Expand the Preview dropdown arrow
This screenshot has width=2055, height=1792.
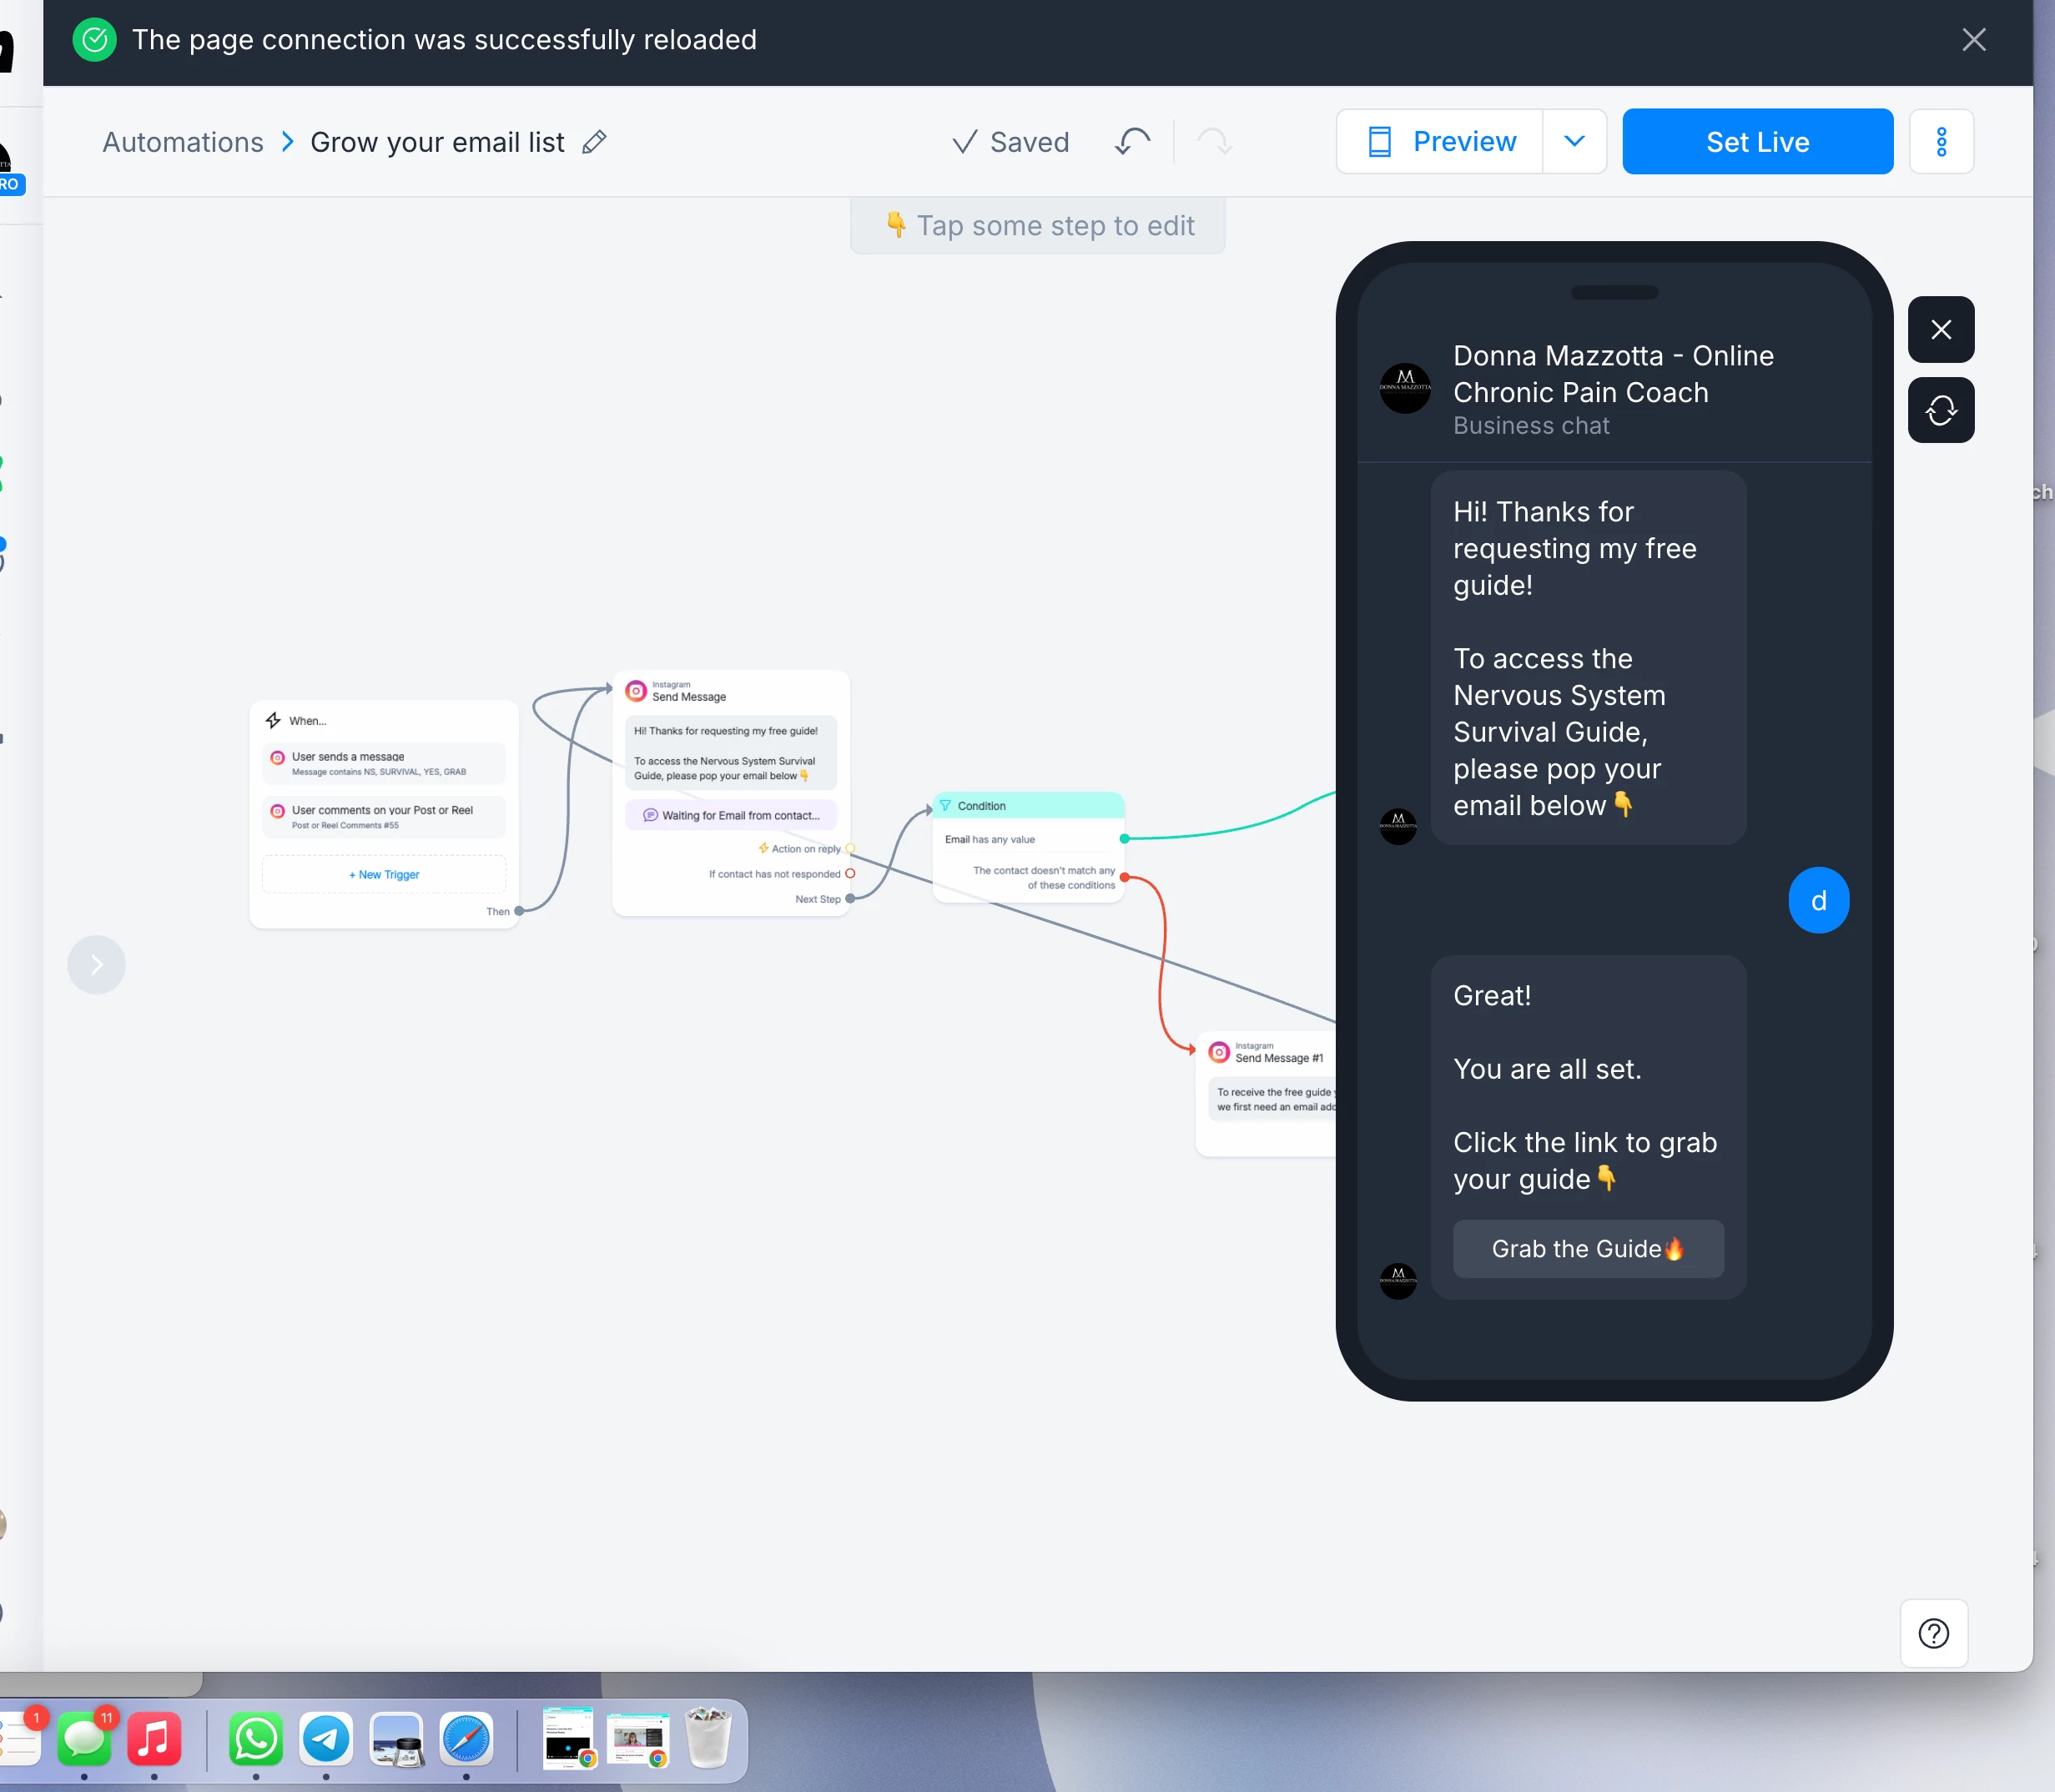tap(1574, 142)
